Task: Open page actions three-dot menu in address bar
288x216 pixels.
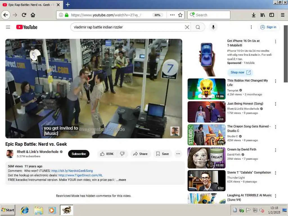Action: point(172,15)
